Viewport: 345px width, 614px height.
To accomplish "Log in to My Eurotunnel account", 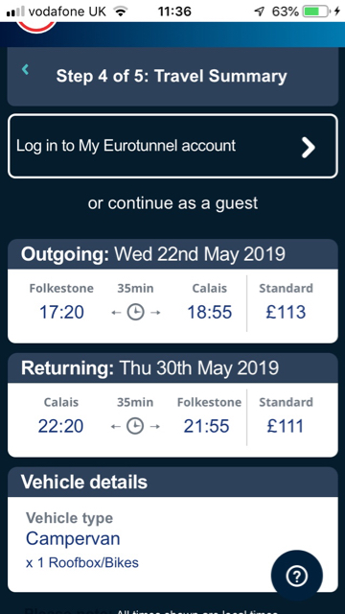I will tap(172, 146).
